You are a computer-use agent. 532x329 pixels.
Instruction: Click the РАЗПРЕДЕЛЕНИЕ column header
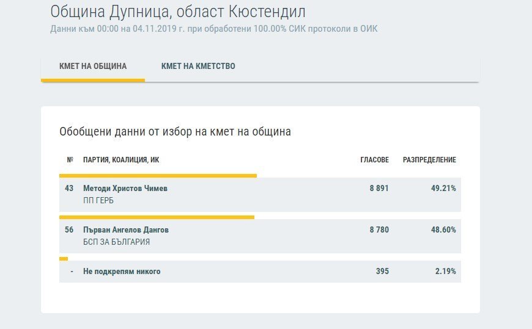click(429, 160)
